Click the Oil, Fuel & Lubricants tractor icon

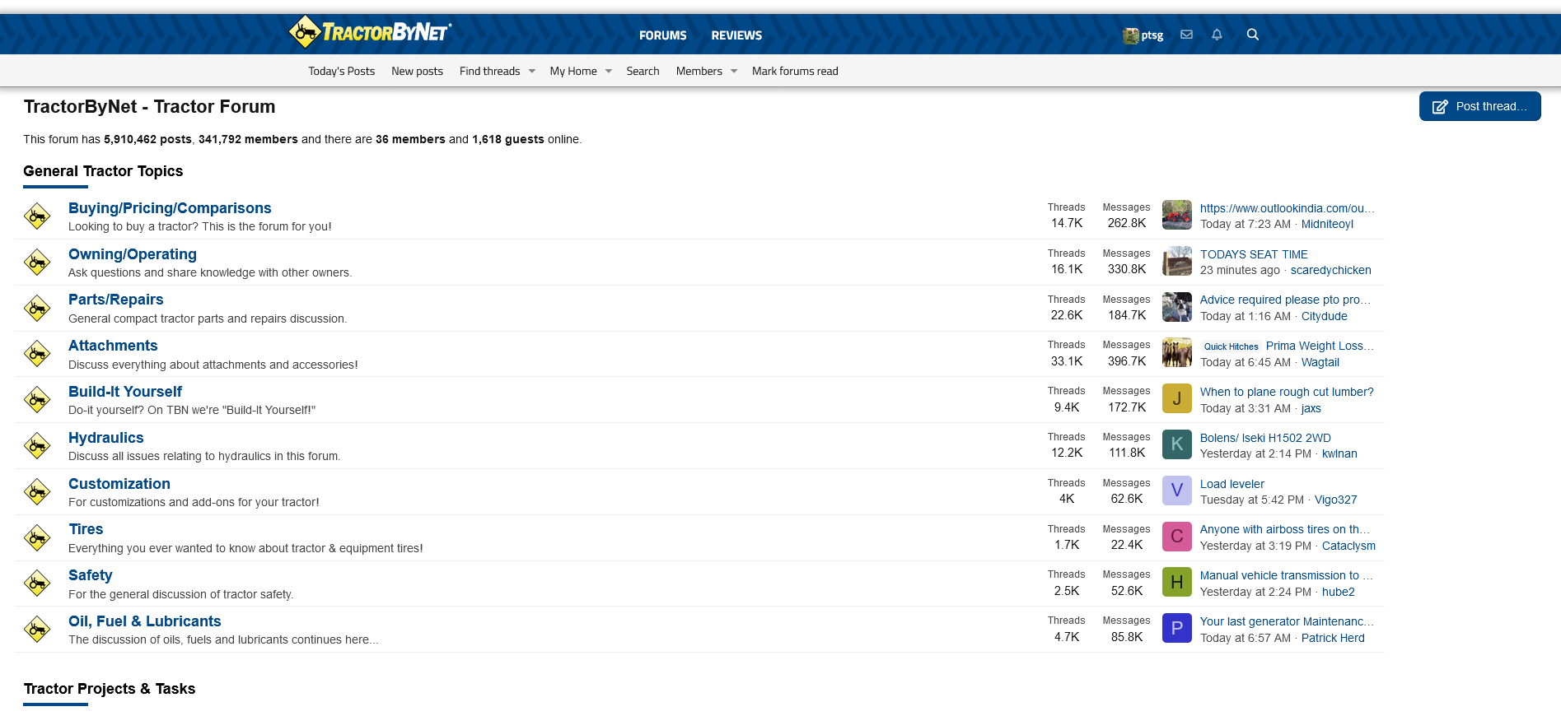point(37,630)
